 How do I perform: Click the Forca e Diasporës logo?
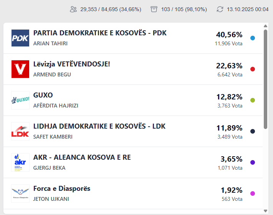pyautogui.click(x=20, y=193)
